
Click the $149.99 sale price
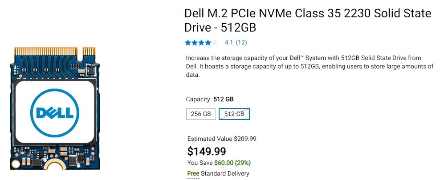point(207,151)
